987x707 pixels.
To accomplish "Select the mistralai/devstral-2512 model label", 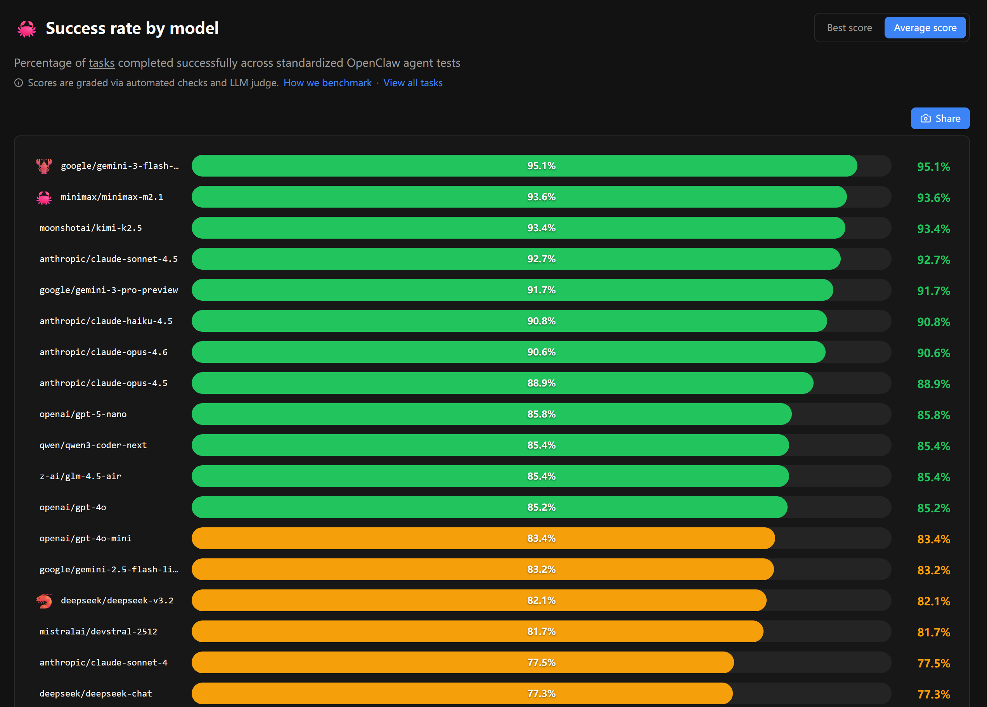I will click(x=99, y=632).
